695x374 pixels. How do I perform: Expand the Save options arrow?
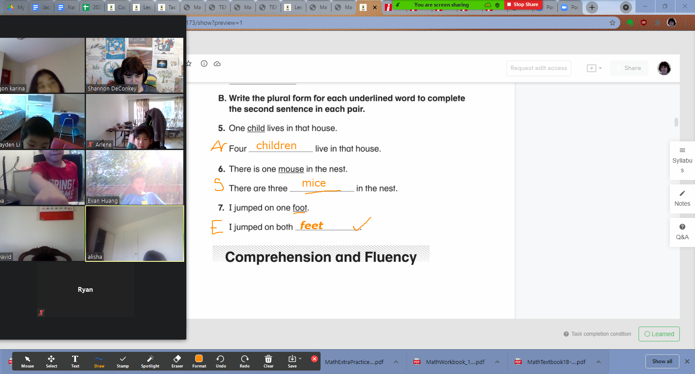click(300, 358)
